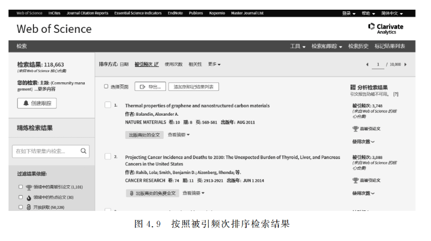Screen dimensions: 431x241
Task: Sort results by 日期
Action: pos(125,64)
